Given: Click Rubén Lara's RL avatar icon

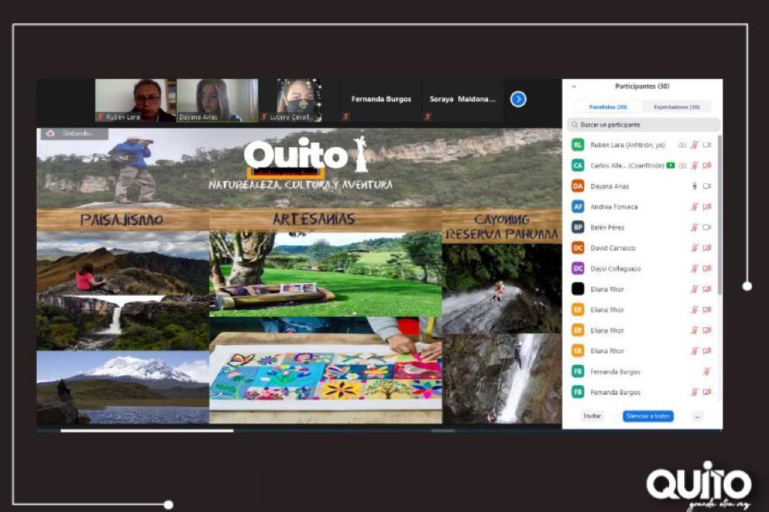Looking at the screenshot, I should pyautogui.click(x=578, y=145).
